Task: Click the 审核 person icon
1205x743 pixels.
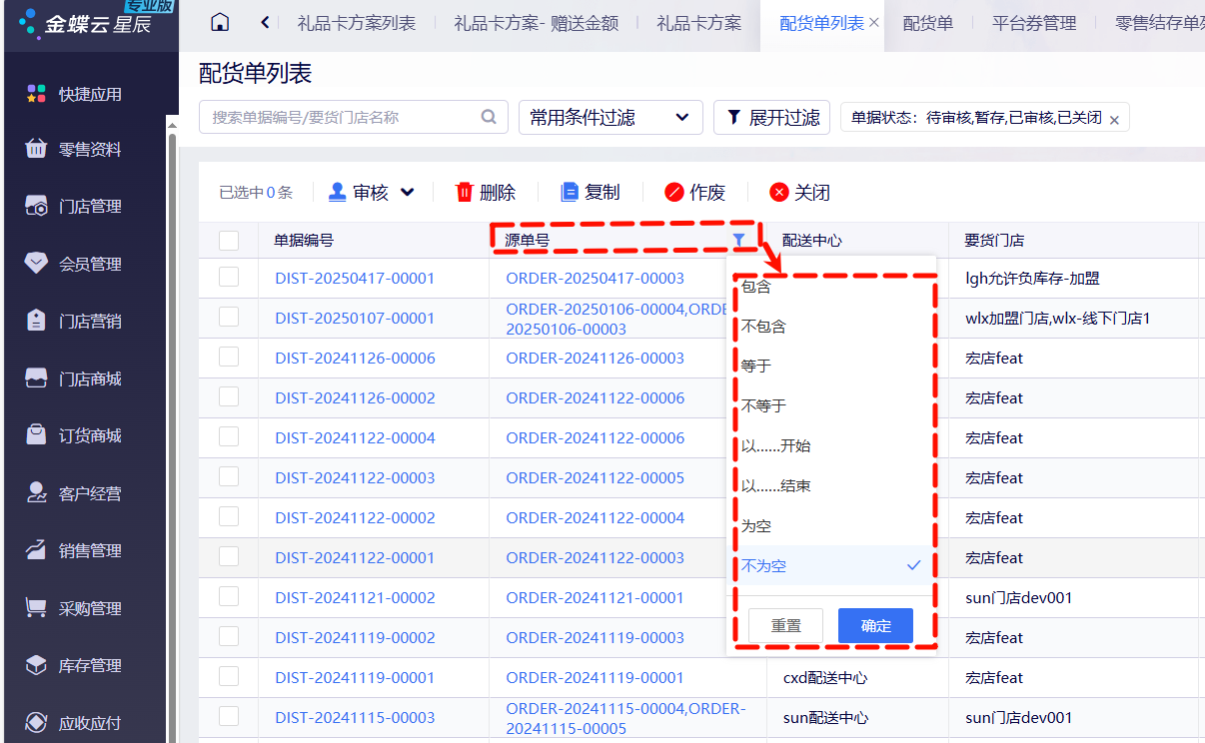Action: (338, 192)
